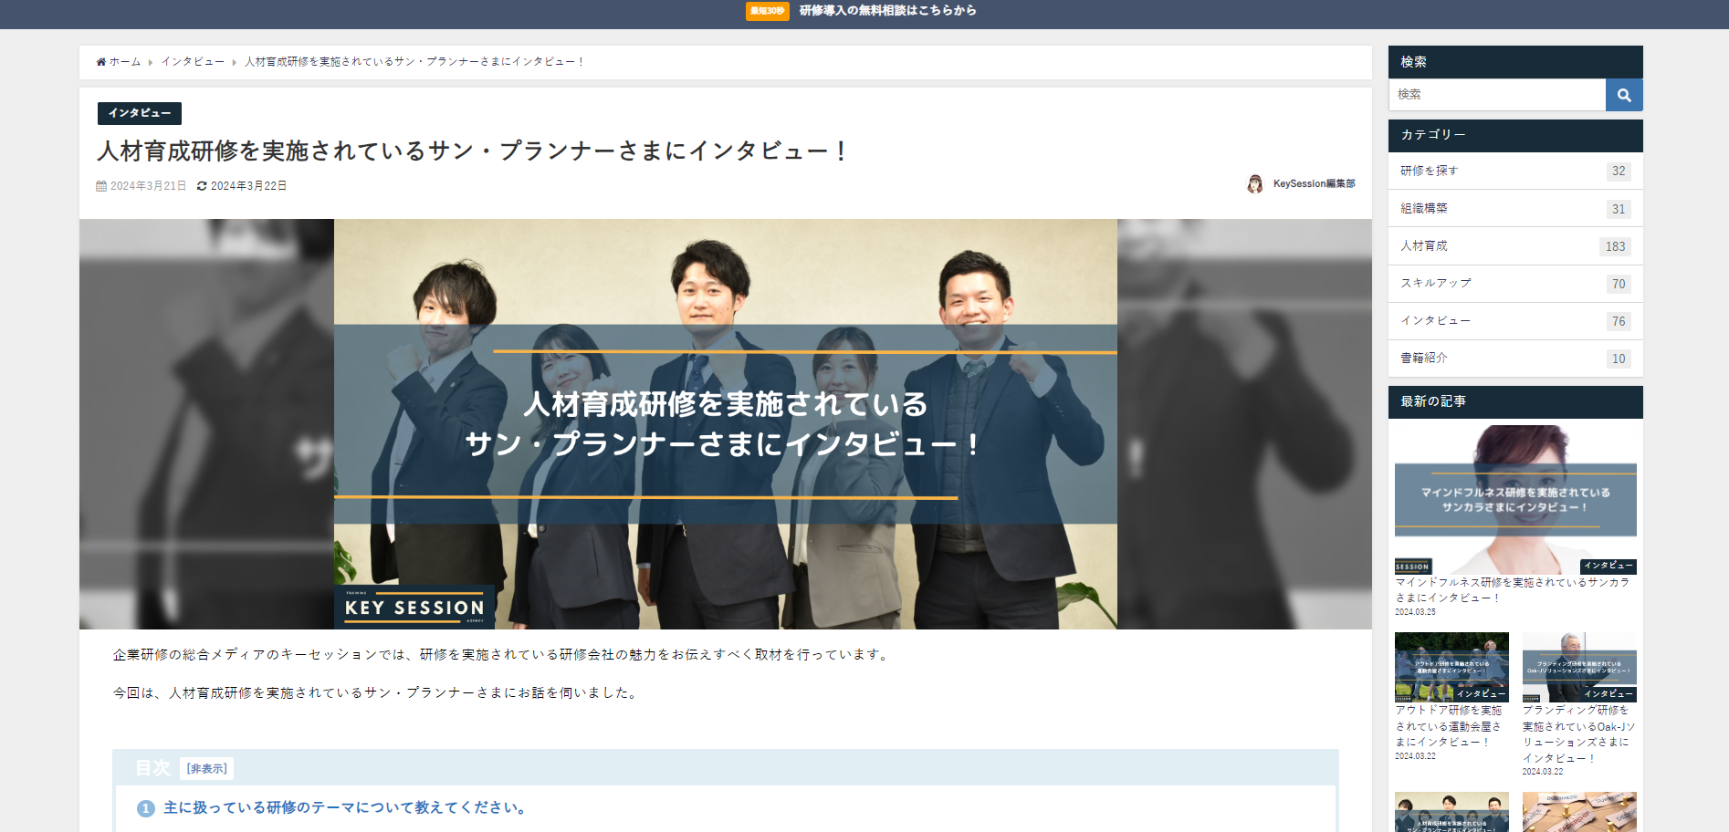Click the search magnifier button
1729x832 pixels.
(1624, 95)
